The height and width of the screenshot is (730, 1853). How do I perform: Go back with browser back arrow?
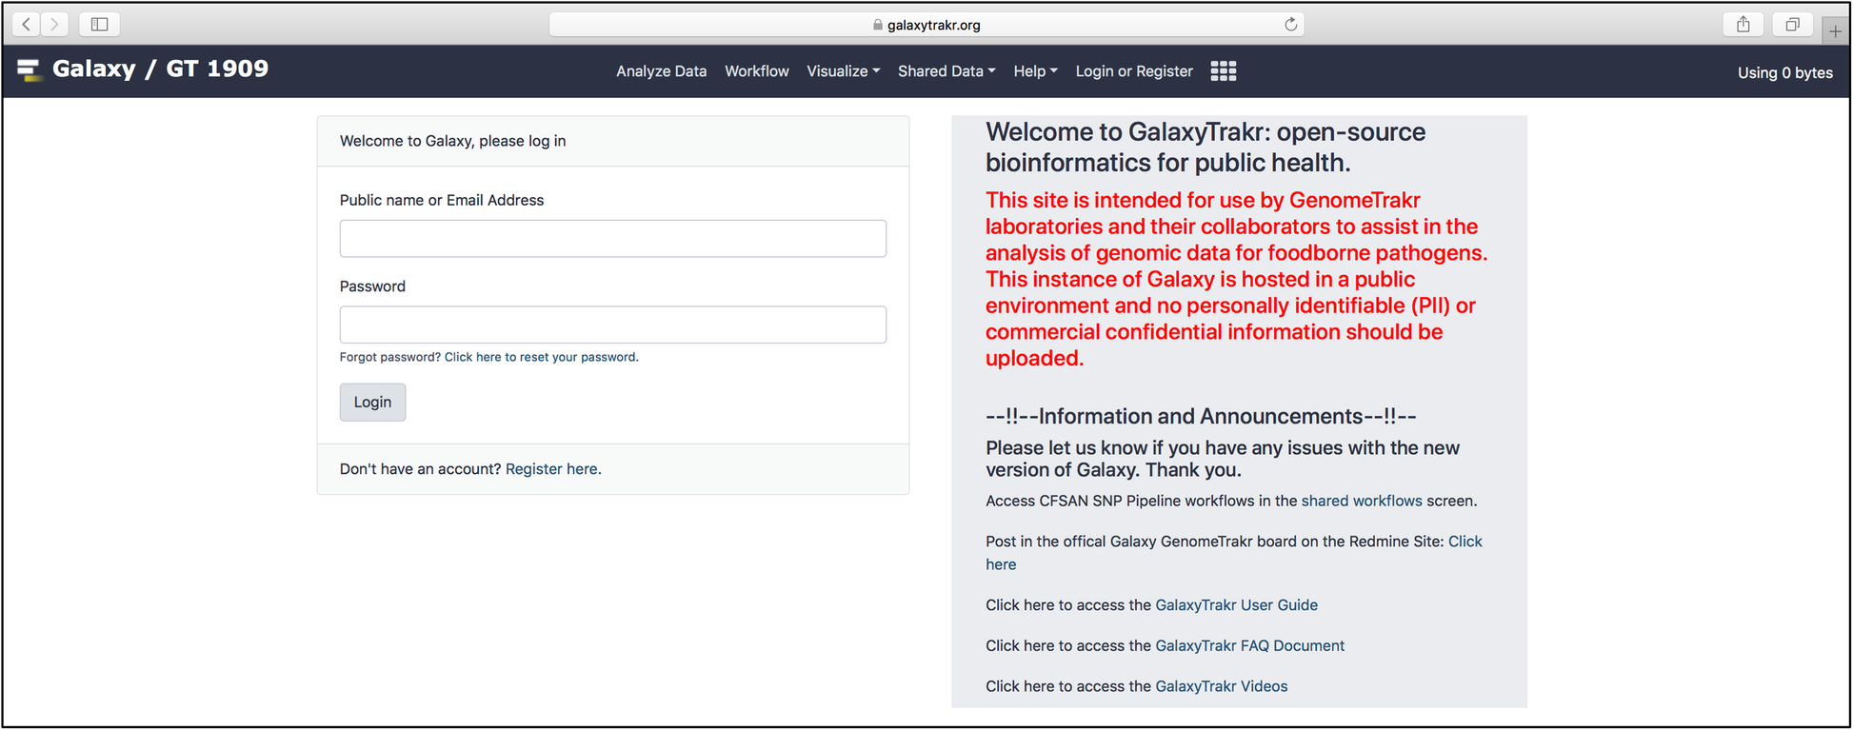[27, 24]
